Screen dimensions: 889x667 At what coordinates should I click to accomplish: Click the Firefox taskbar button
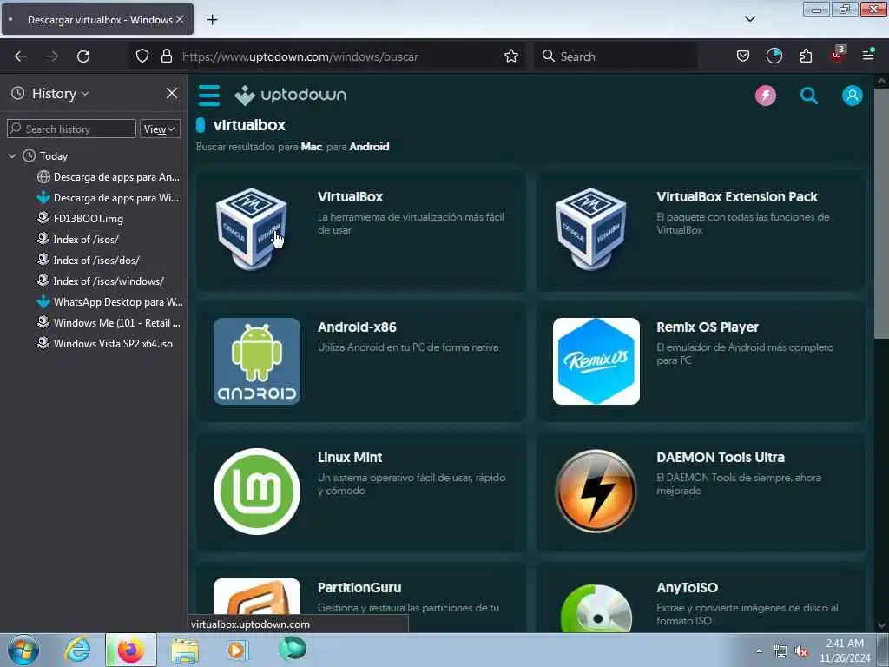point(131,650)
